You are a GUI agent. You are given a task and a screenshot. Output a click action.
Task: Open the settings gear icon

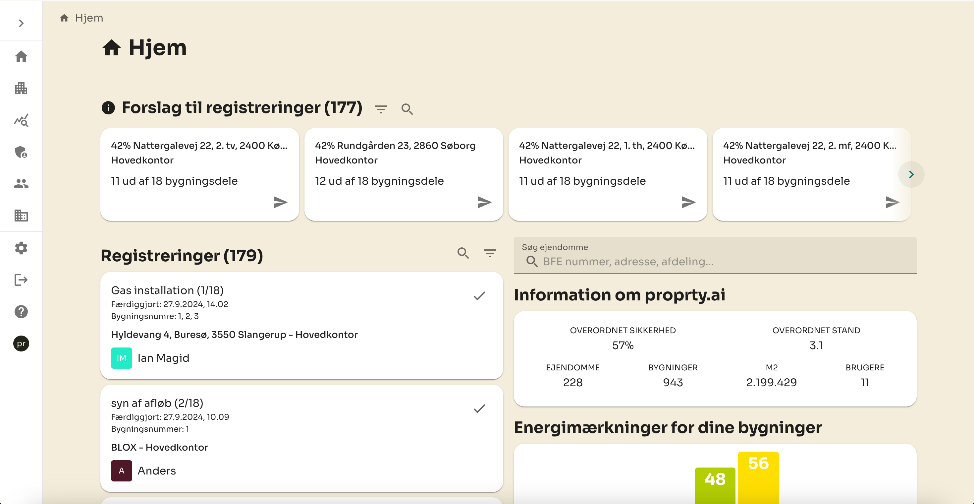point(21,248)
